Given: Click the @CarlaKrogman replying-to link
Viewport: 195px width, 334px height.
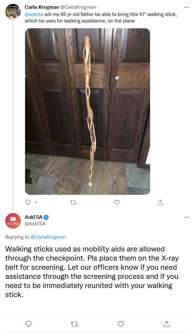Looking at the screenshot, I should tap(48, 237).
